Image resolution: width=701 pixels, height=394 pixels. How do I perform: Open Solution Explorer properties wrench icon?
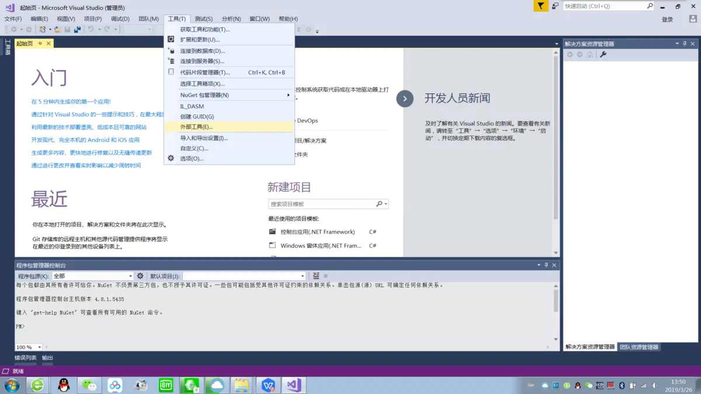[x=603, y=54]
